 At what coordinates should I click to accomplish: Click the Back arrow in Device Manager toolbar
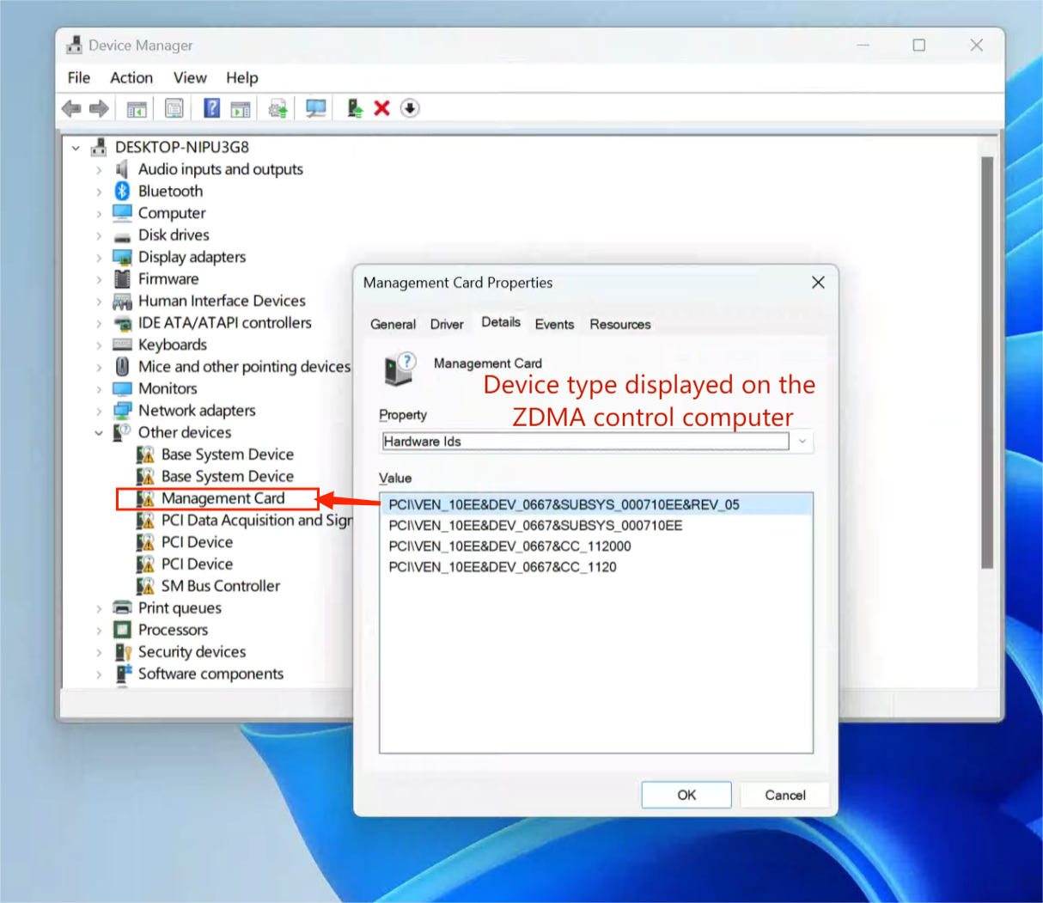click(71, 108)
